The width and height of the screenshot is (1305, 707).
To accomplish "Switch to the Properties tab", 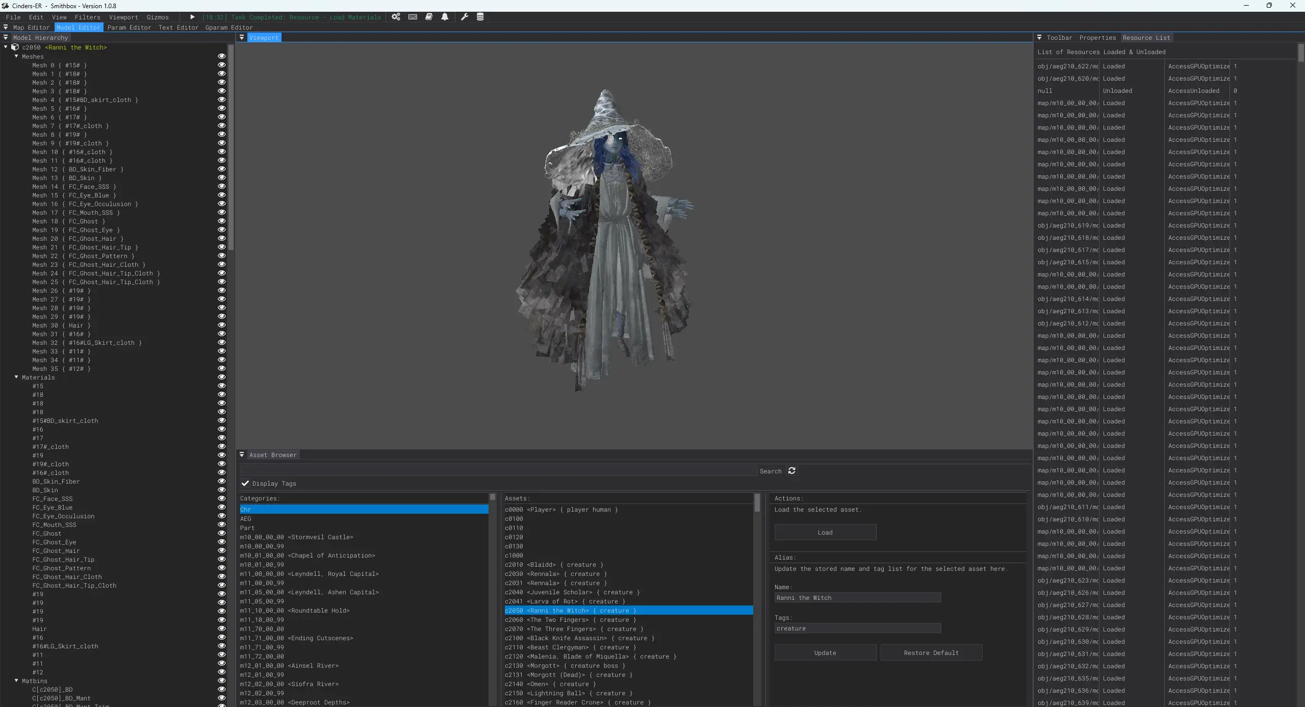I will pyautogui.click(x=1097, y=38).
